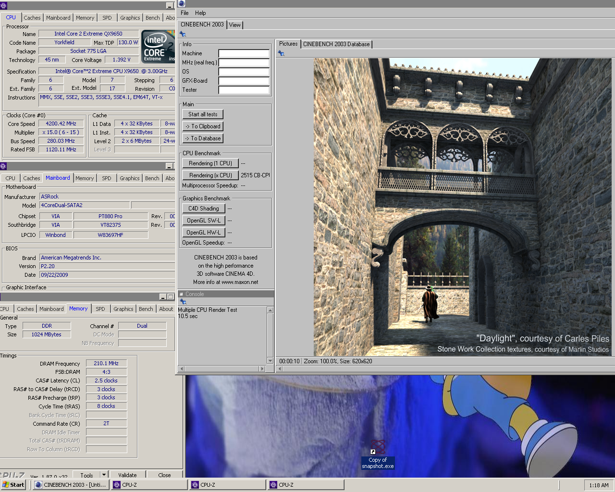
Task: Click the Tools button in CPU-Z
Action: tap(87, 475)
